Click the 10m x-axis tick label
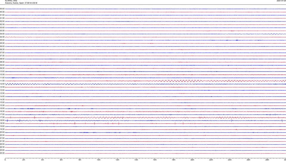 [x=99, y=160]
